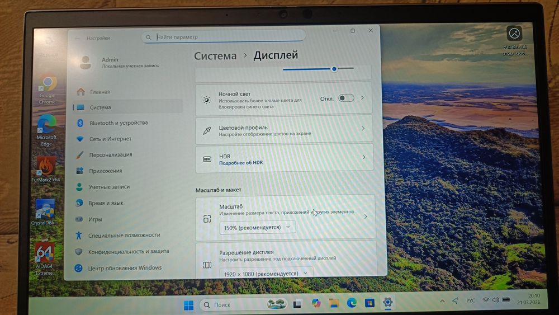Click the Wi-Fi tray icon
The height and width of the screenshot is (315, 559).
click(486, 300)
